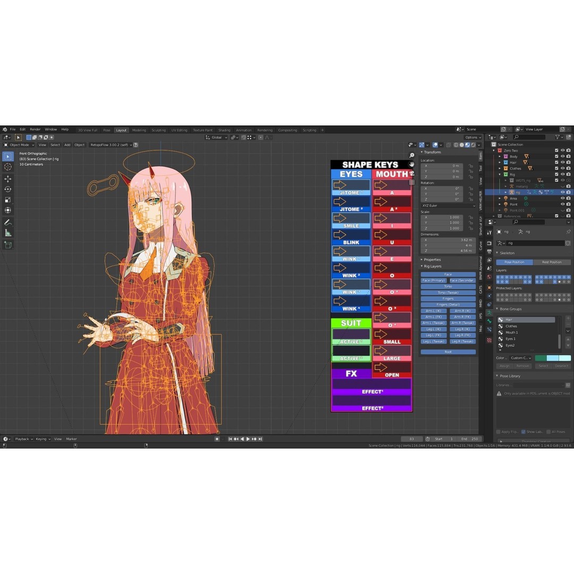Open the XYZ Euler rotation mode dropdown

click(448, 206)
